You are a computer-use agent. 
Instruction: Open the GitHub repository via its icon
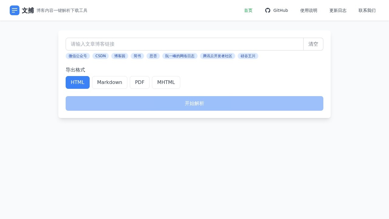click(x=268, y=10)
